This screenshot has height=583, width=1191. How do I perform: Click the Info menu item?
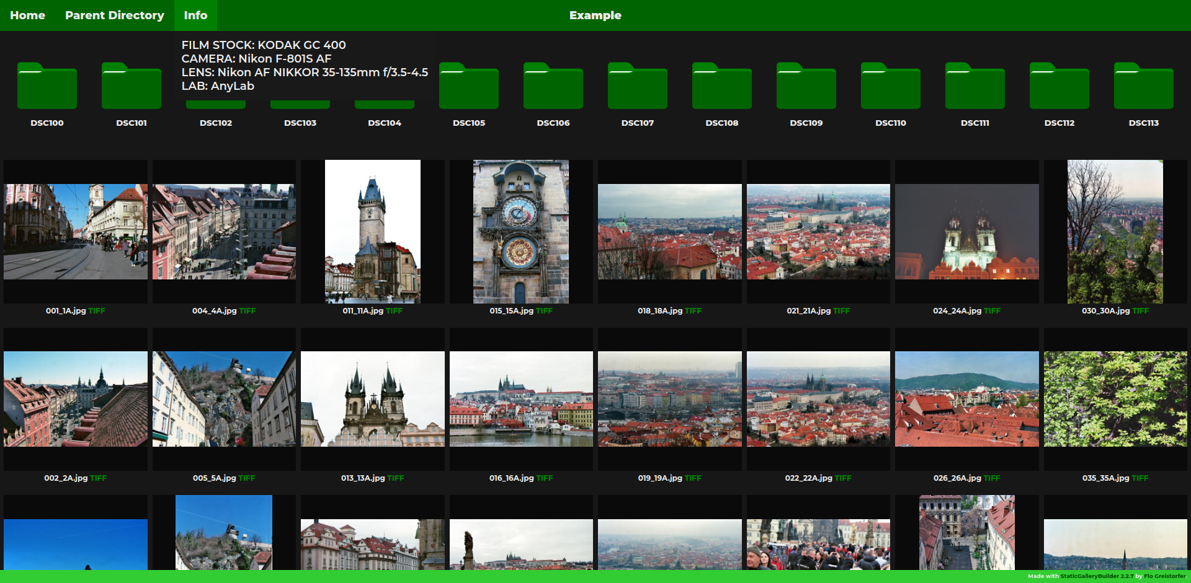pos(195,15)
